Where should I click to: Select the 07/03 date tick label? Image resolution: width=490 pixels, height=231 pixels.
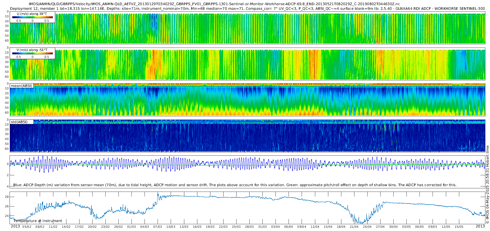(158, 227)
